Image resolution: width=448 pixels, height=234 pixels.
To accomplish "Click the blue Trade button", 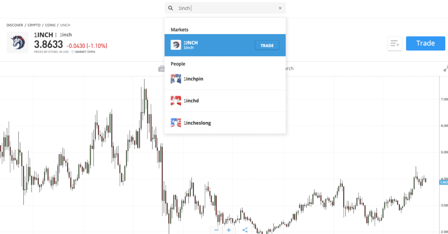I will (x=425, y=43).
